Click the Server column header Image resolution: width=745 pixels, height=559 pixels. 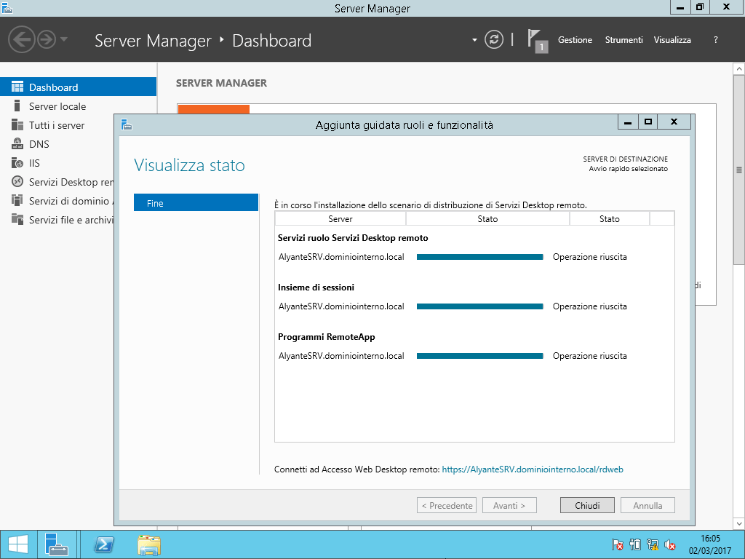(x=340, y=218)
